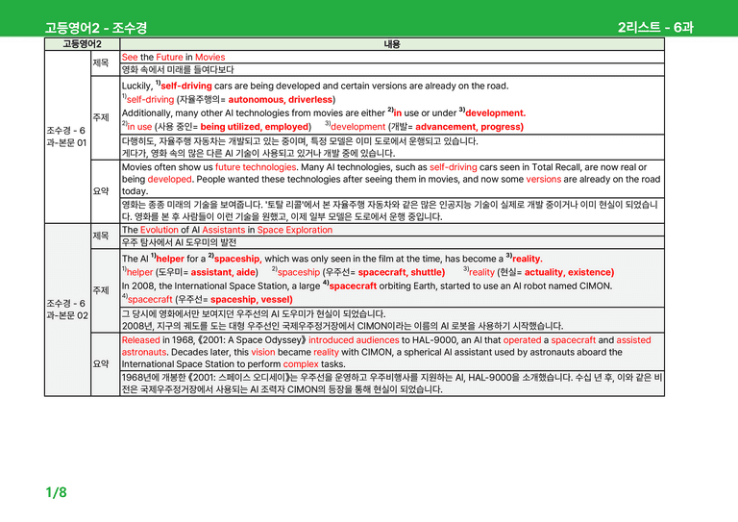Select the 조수경 - 6과-본문 02 cell
The height and width of the screenshot is (522, 738).
pyautogui.click(x=67, y=310)
